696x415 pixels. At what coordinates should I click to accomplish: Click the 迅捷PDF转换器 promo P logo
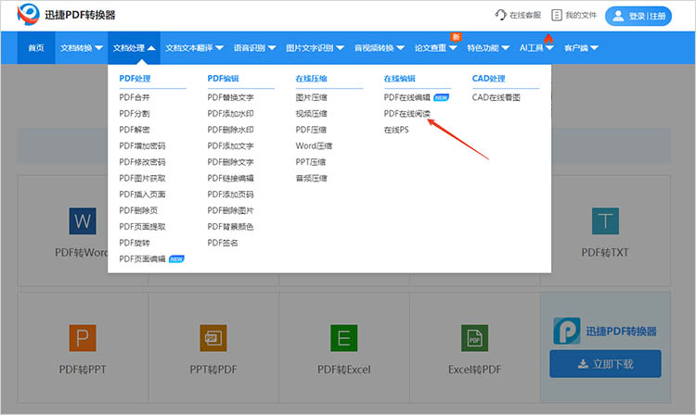click(x=567, y=331)
